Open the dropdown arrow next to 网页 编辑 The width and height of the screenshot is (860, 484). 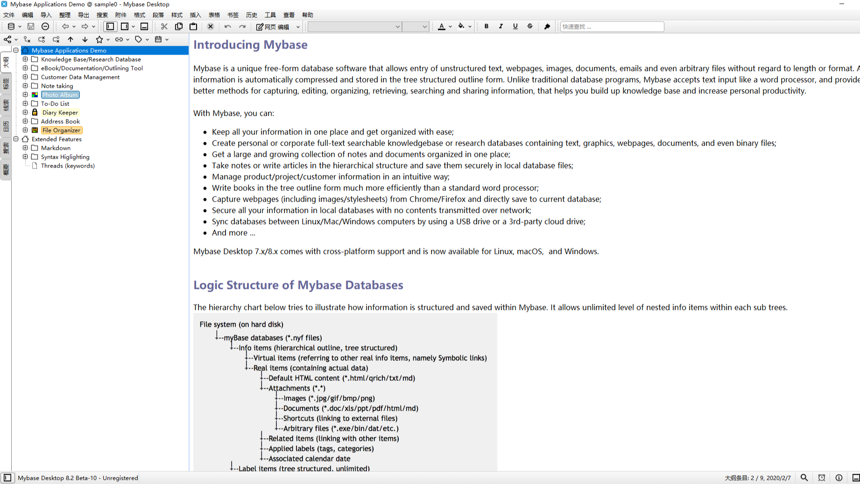pos(298,27)
